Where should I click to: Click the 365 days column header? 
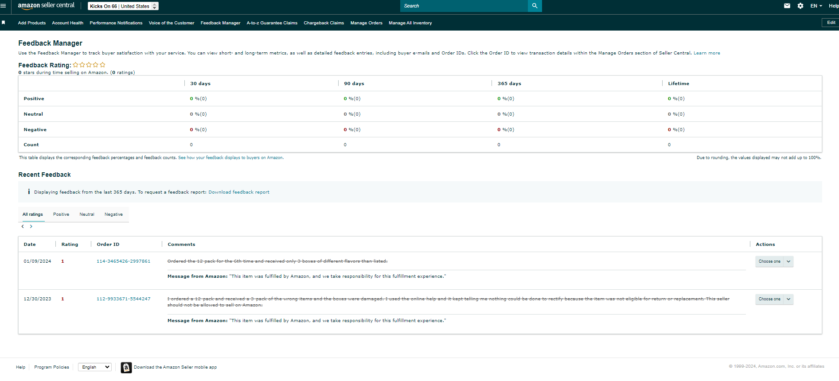pos(509,84)
